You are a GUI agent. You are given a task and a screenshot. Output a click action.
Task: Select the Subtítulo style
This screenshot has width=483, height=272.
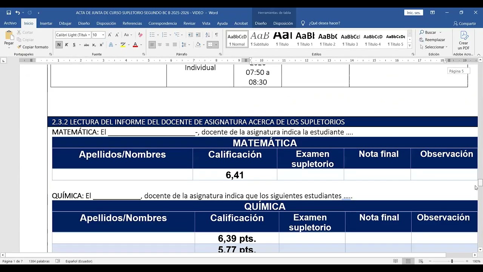click(260, 39)
